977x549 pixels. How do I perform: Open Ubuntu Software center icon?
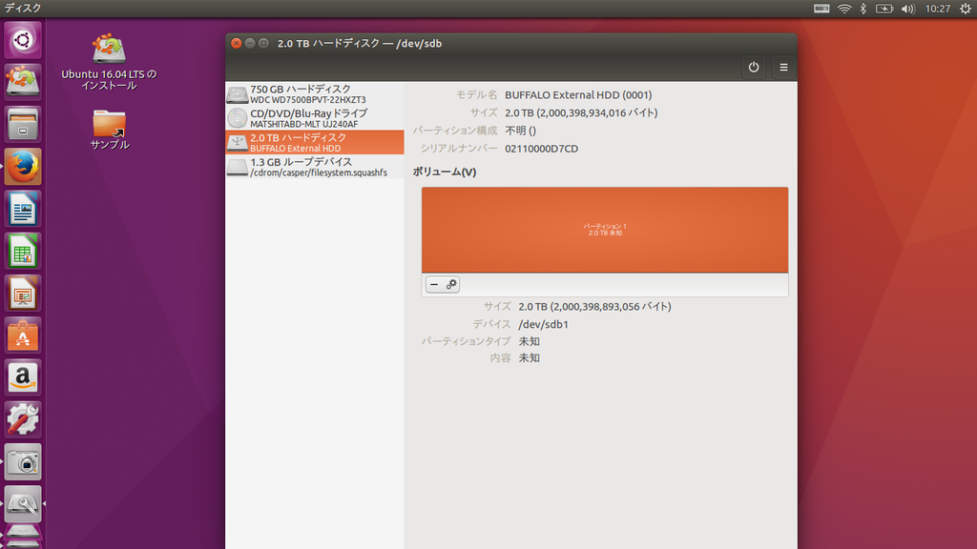pyautogui.click(x=23, y=335)
